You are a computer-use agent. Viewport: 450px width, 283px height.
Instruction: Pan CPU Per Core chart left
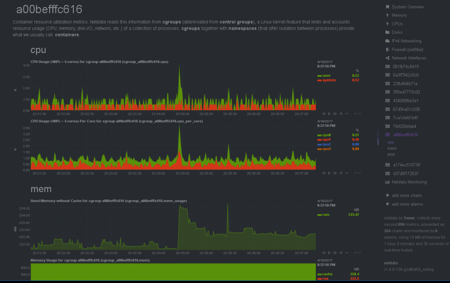(x=324, y=173)
